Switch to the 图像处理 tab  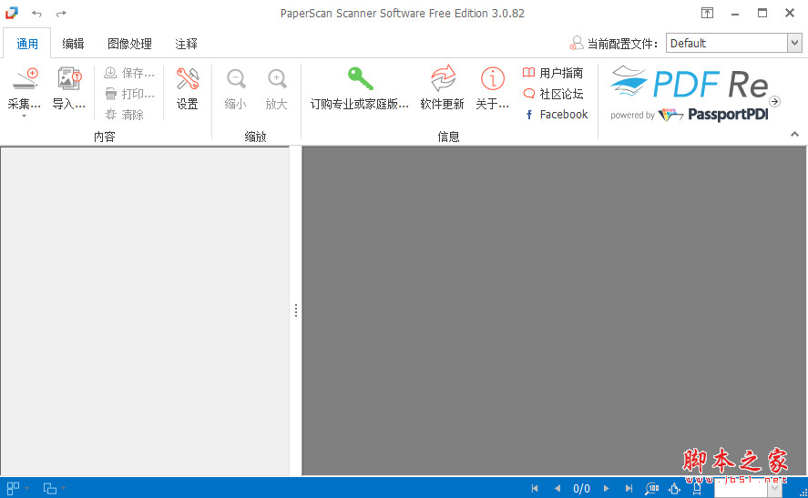129,44
